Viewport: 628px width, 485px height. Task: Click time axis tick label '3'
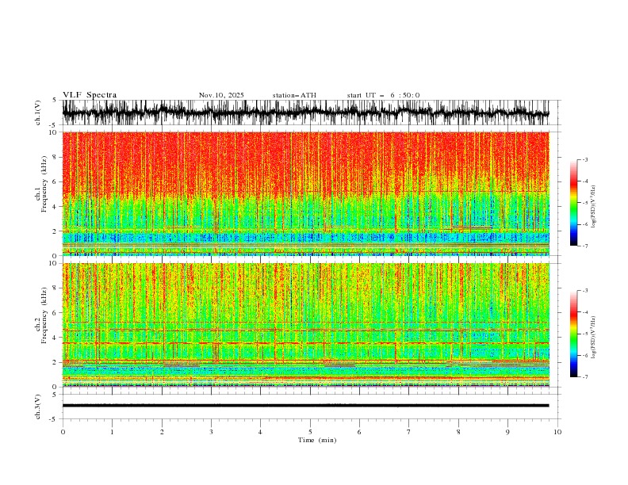tap(211, 432)
